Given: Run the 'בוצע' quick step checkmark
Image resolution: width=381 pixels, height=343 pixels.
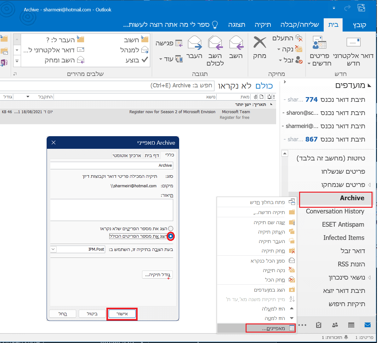Looking at the screenshot, I should coord(137,60).
